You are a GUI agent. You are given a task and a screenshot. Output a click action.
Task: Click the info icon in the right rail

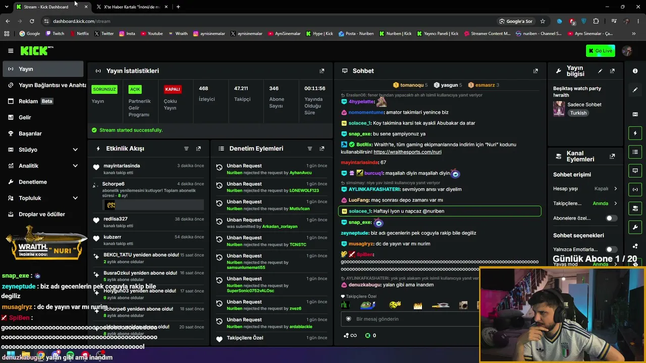click(x=635, y=71)
